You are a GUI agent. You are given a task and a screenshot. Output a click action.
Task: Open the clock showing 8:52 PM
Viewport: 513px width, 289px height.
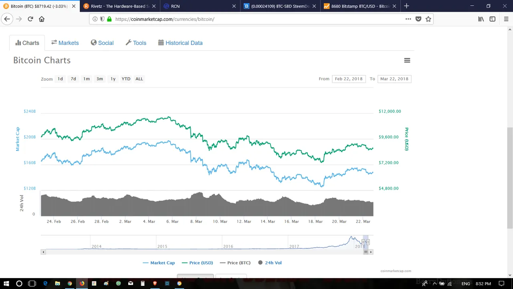coord(483,284)
